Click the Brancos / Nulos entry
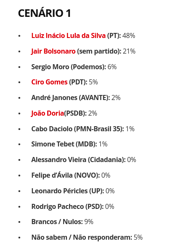The height and width of the screenshot is (249, 171). [62, 222]
